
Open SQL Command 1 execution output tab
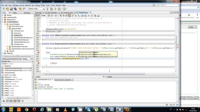pyautogui.click(x=63, y=80)
